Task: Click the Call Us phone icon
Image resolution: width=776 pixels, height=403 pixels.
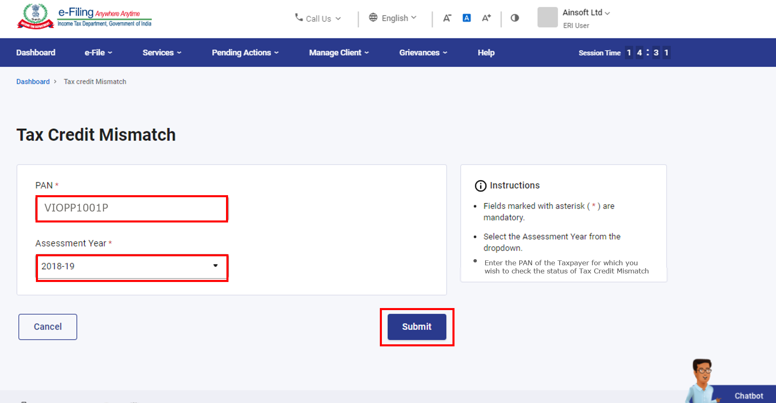Action: pyautogui.click(x=299, y=18)
